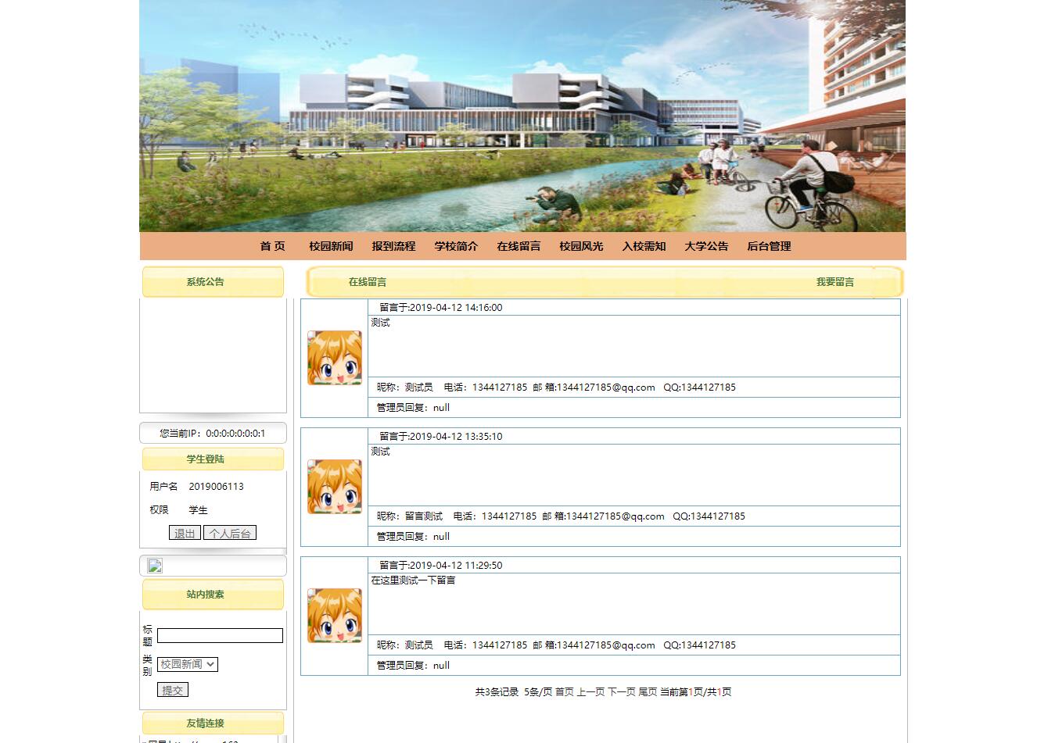
Task: Click the 系统公告 panel header
Action: pos(204,282)
